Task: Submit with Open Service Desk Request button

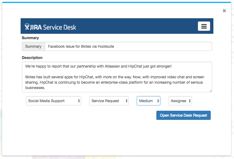Action: pos(183,115)
